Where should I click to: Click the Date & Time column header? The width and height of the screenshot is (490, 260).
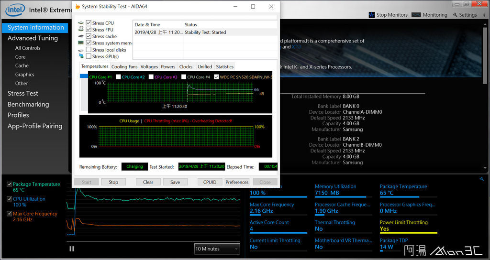tap(158, 25)
